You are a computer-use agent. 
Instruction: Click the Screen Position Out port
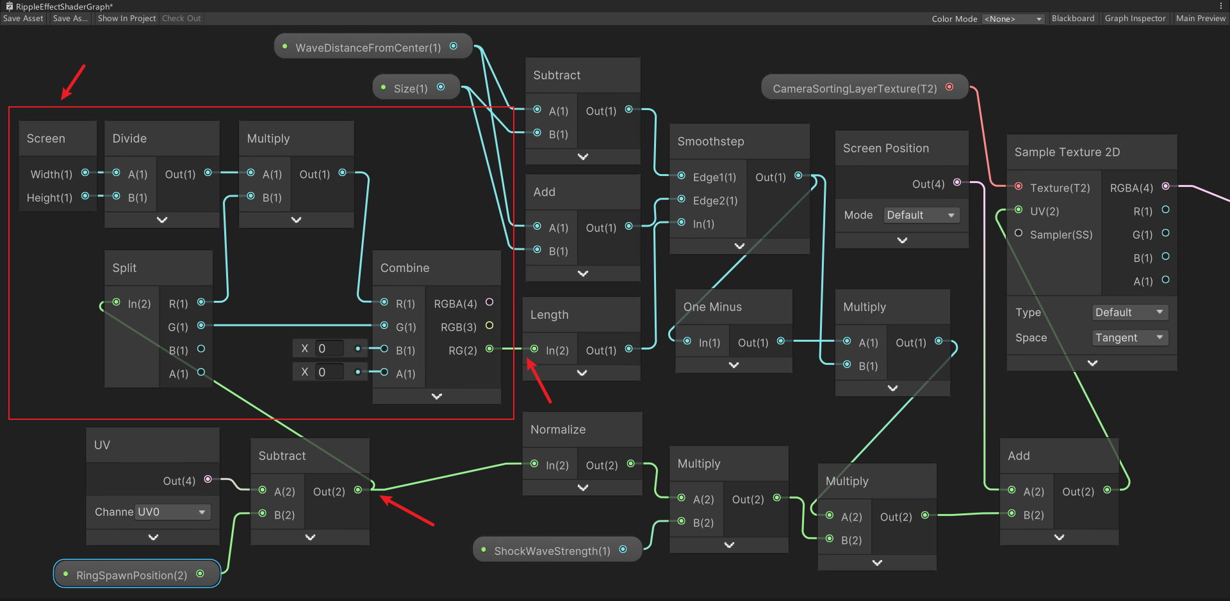[x=957, y=182]
